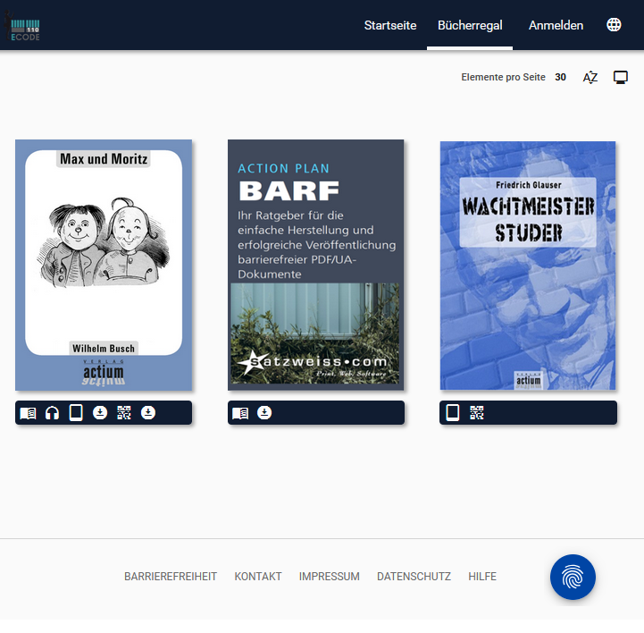Open Max und Moritz read-book icon
This screenshot has height=633, width=644.
[x=28, y=413]
